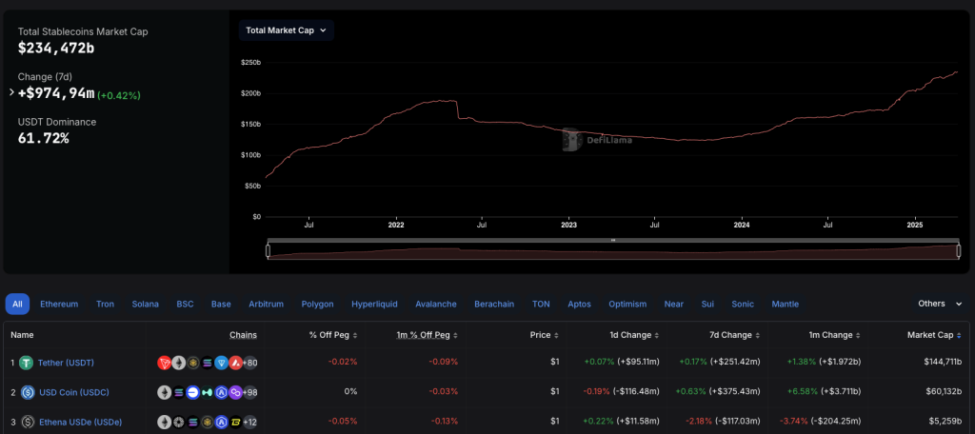Image resolution: width=975 pixels, height=434 pixels.
Task: Click the +98 more chains badge
Action: 250,392
